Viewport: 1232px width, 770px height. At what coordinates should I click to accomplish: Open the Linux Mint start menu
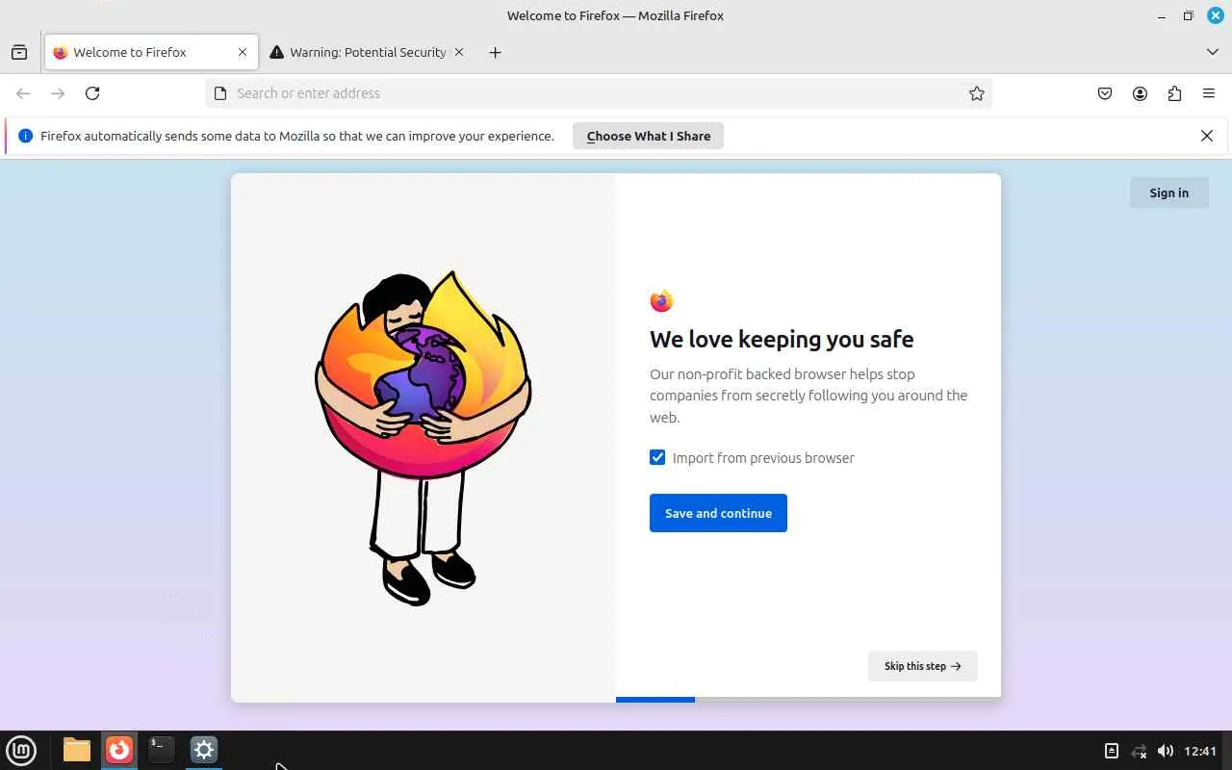[x=21, y=750]
